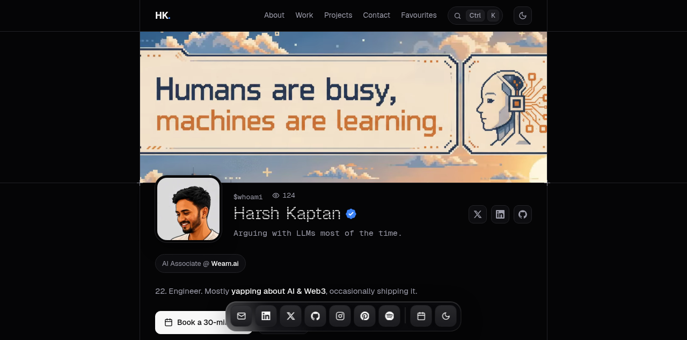Viewport: 687px width, 340px height.
Task: Click the eye views counter icon
Action: (276, 196)
